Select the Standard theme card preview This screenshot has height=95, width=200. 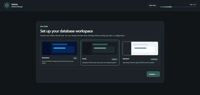[140, 48]
